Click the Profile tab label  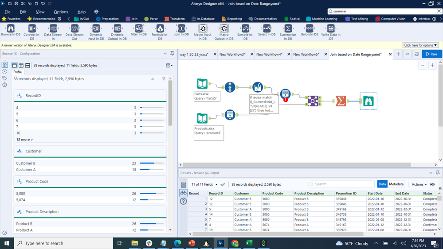coord(18,72)
